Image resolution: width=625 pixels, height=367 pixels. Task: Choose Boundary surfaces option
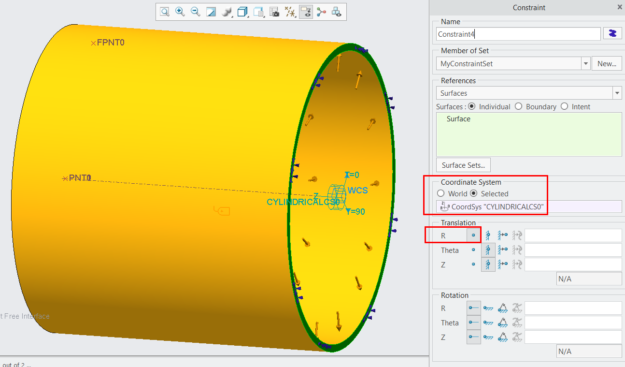coord(518,106)
